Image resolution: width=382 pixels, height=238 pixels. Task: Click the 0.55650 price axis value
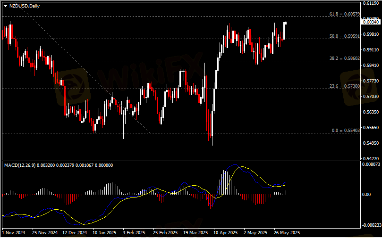371,128
